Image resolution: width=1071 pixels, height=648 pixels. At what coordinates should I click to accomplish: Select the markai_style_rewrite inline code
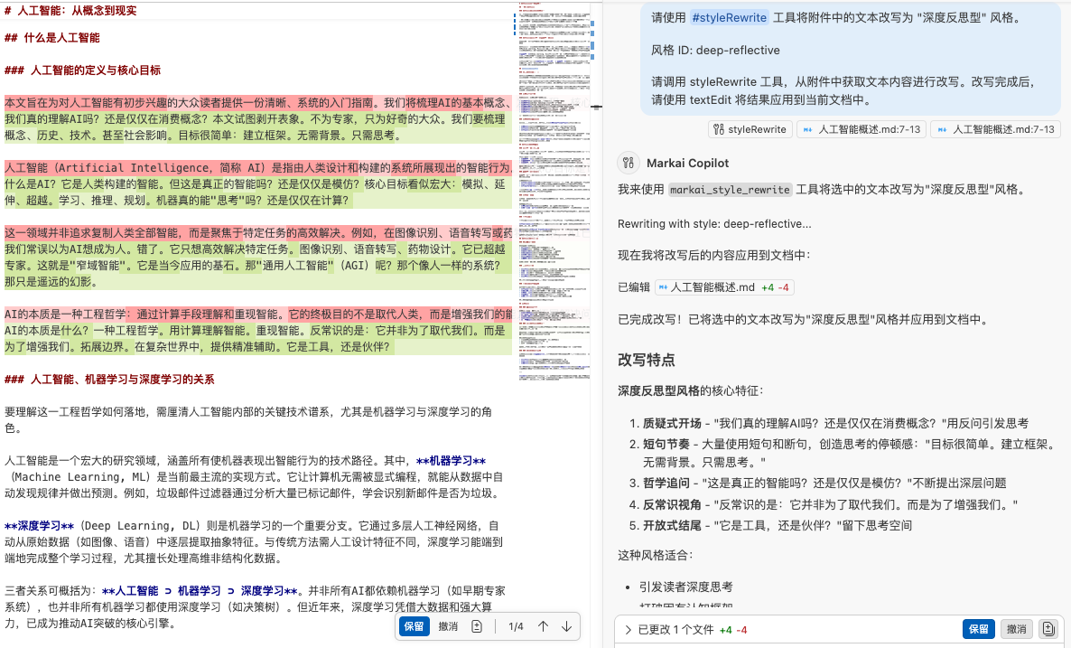pyautogui.click(x=730, y=190)
